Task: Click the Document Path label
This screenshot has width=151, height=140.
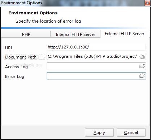Action: (x=21, y=57)
